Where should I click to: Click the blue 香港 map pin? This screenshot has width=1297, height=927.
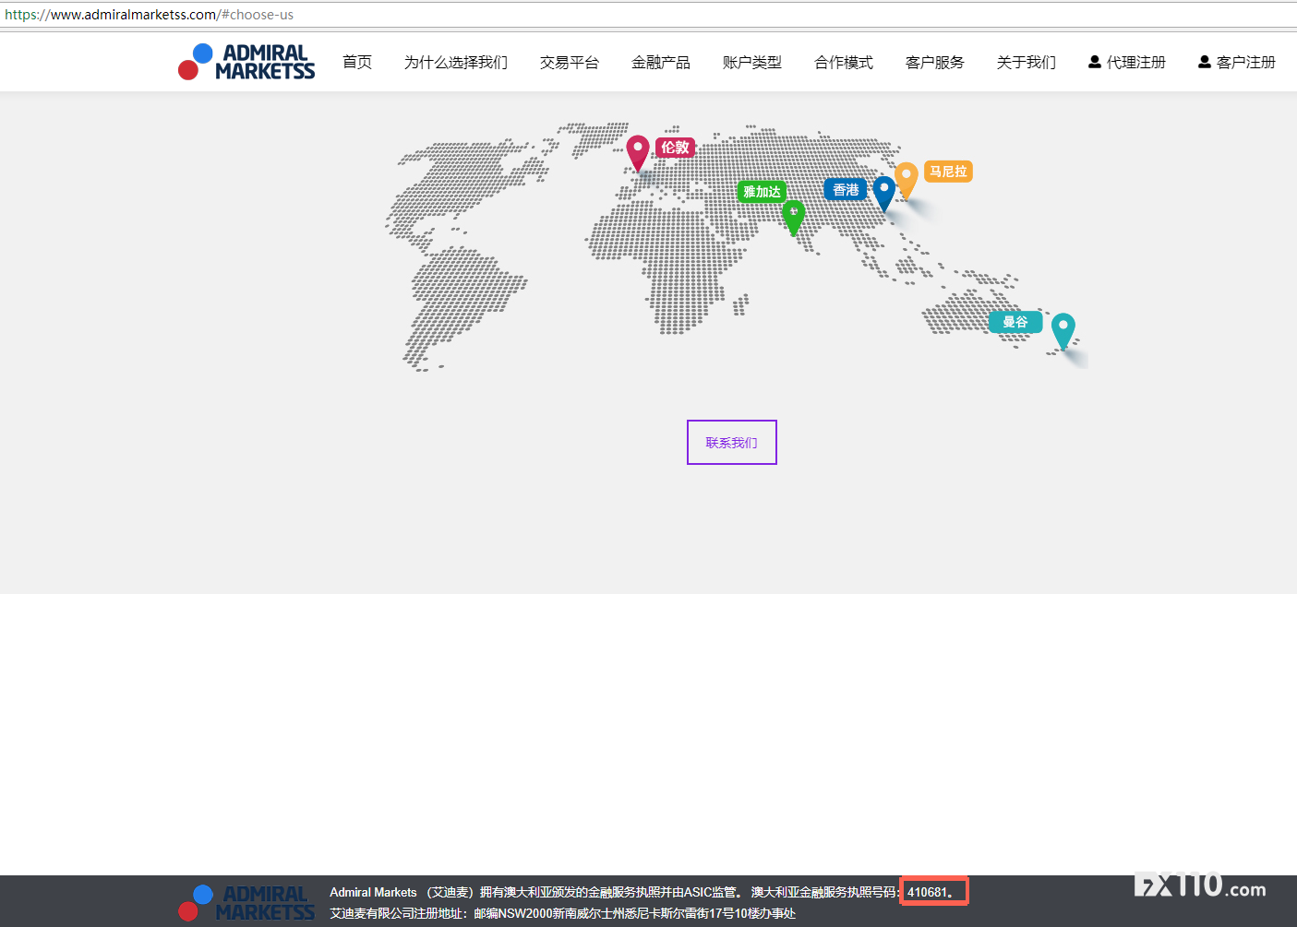[x=884, y=194]
